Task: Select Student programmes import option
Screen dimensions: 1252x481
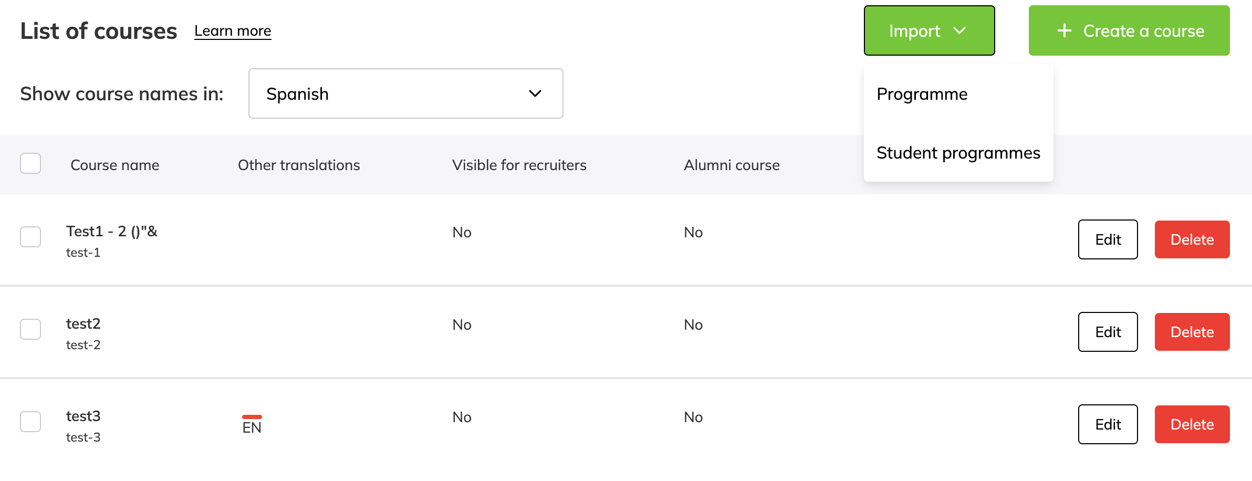Action: pos(958,153)
